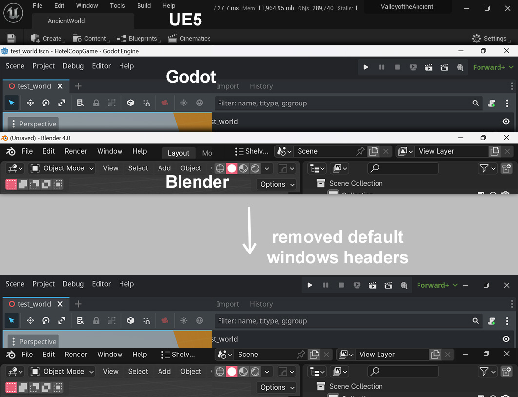Switch to the AncientWorld tab in UE5
Viewport: 518px width, 397px height.
tap(66, 21)
